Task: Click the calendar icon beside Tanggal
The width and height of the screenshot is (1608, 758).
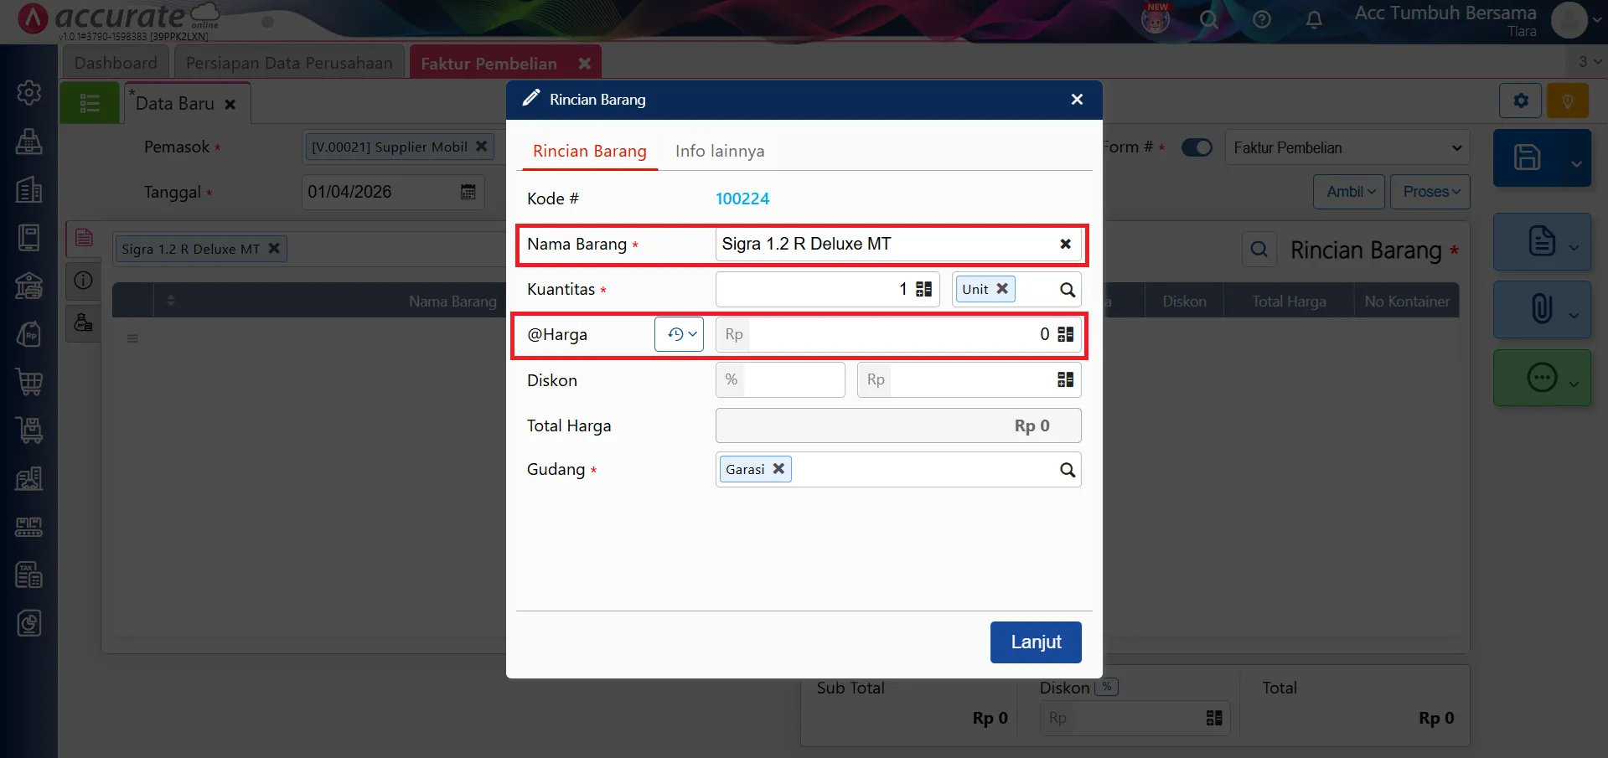Action: (x=468, y=192)
